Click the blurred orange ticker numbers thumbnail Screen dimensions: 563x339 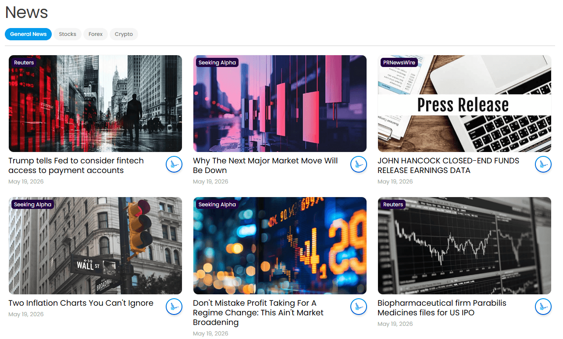click(280, 246)
